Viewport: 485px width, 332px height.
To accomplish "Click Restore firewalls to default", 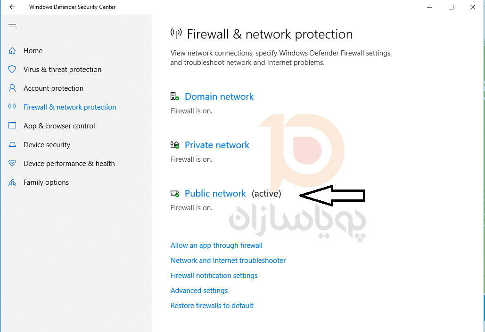I will click(212, 306).
